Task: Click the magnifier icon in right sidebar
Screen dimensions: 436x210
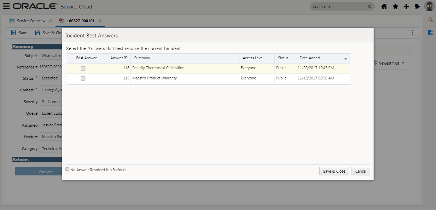Action: tap(430, 20)
